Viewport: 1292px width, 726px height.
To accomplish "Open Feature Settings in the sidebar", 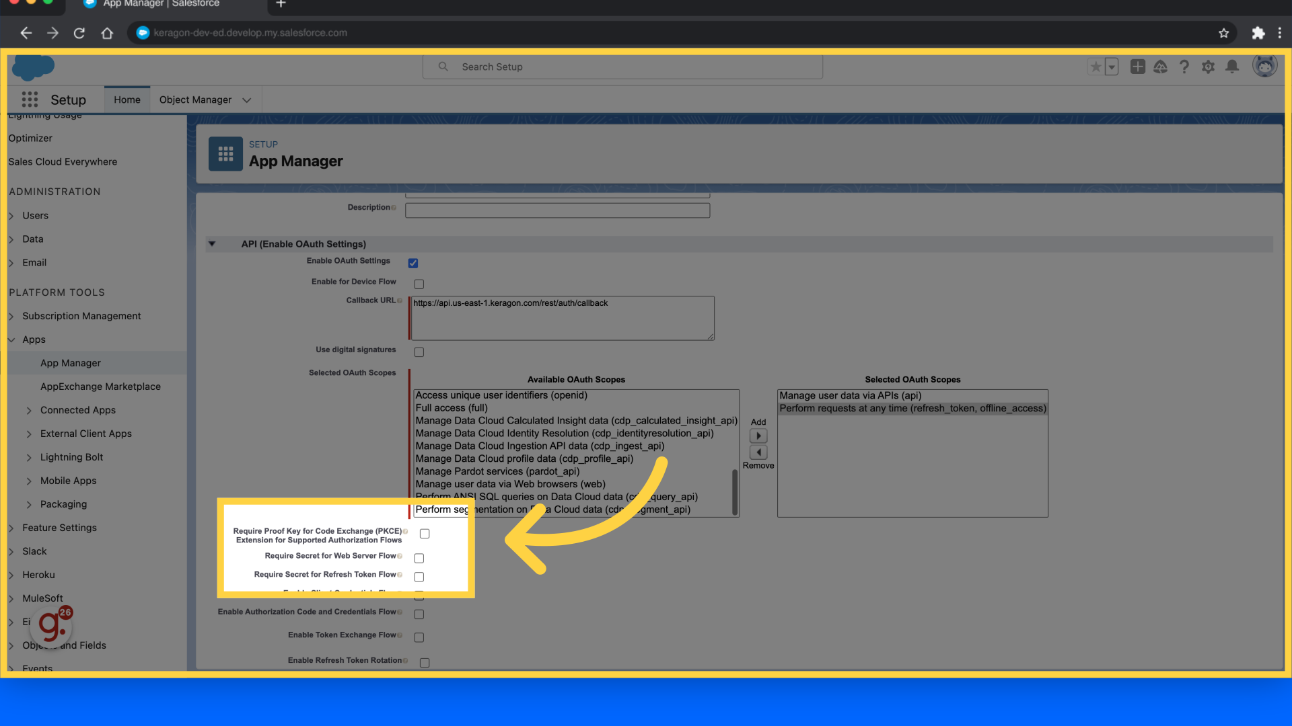I will click(x=59, y=528).
